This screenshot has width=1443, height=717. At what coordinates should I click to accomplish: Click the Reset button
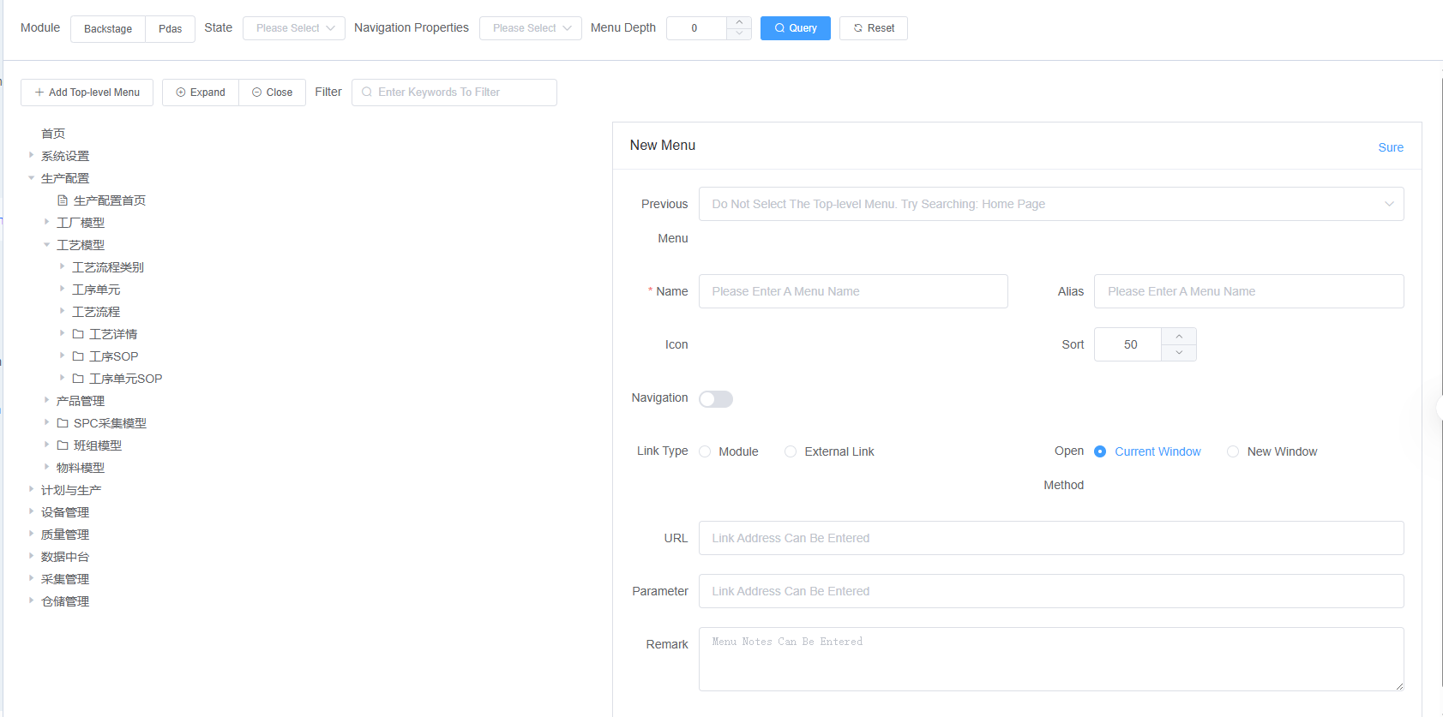coord(874,28)
